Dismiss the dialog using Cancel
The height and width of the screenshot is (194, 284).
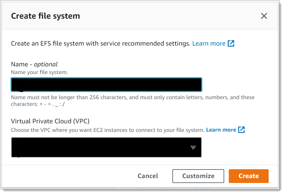click(148, 176)
